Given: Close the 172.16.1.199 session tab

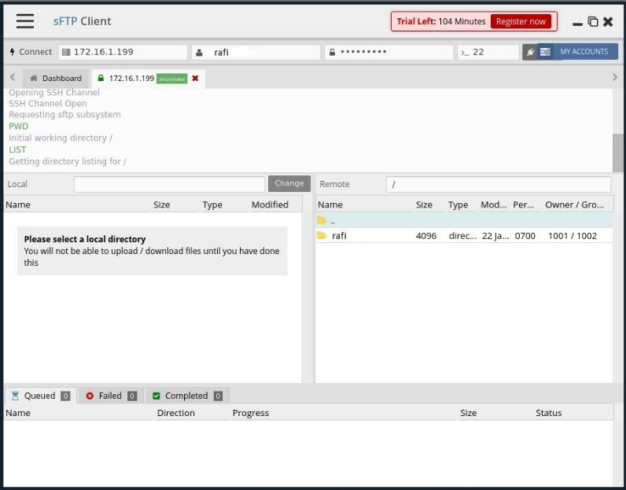Looking at the screenshot, I should pyautogui.click(x=195, y=79).
